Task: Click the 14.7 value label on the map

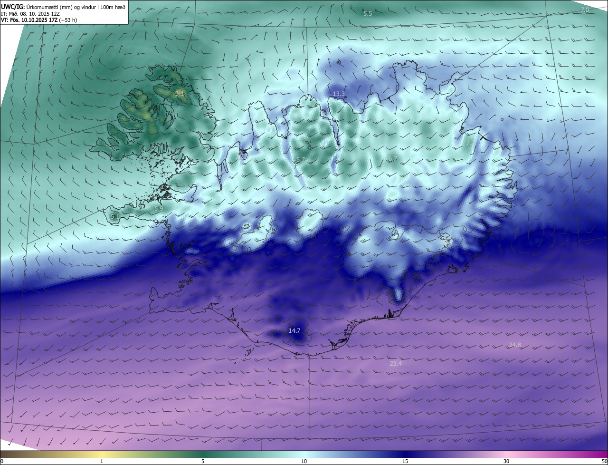Action: pyautogui.click(x=294, y=330)
